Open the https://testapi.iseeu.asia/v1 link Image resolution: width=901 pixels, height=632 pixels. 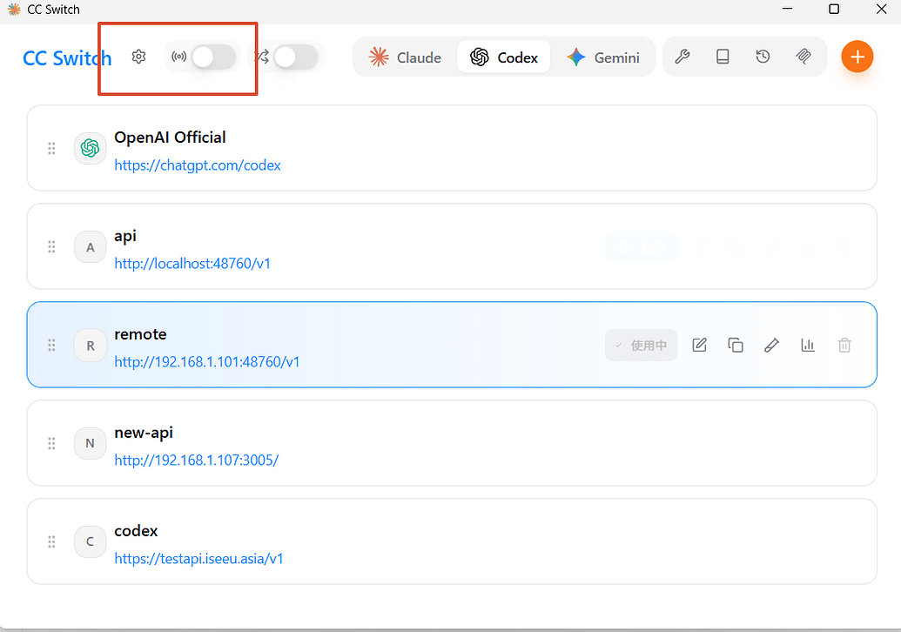click(x=198, y=559)
